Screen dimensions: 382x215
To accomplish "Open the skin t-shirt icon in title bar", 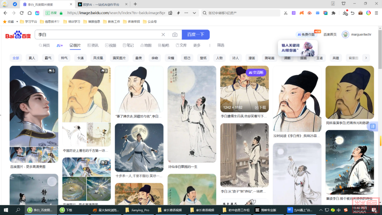I will 343,4.
